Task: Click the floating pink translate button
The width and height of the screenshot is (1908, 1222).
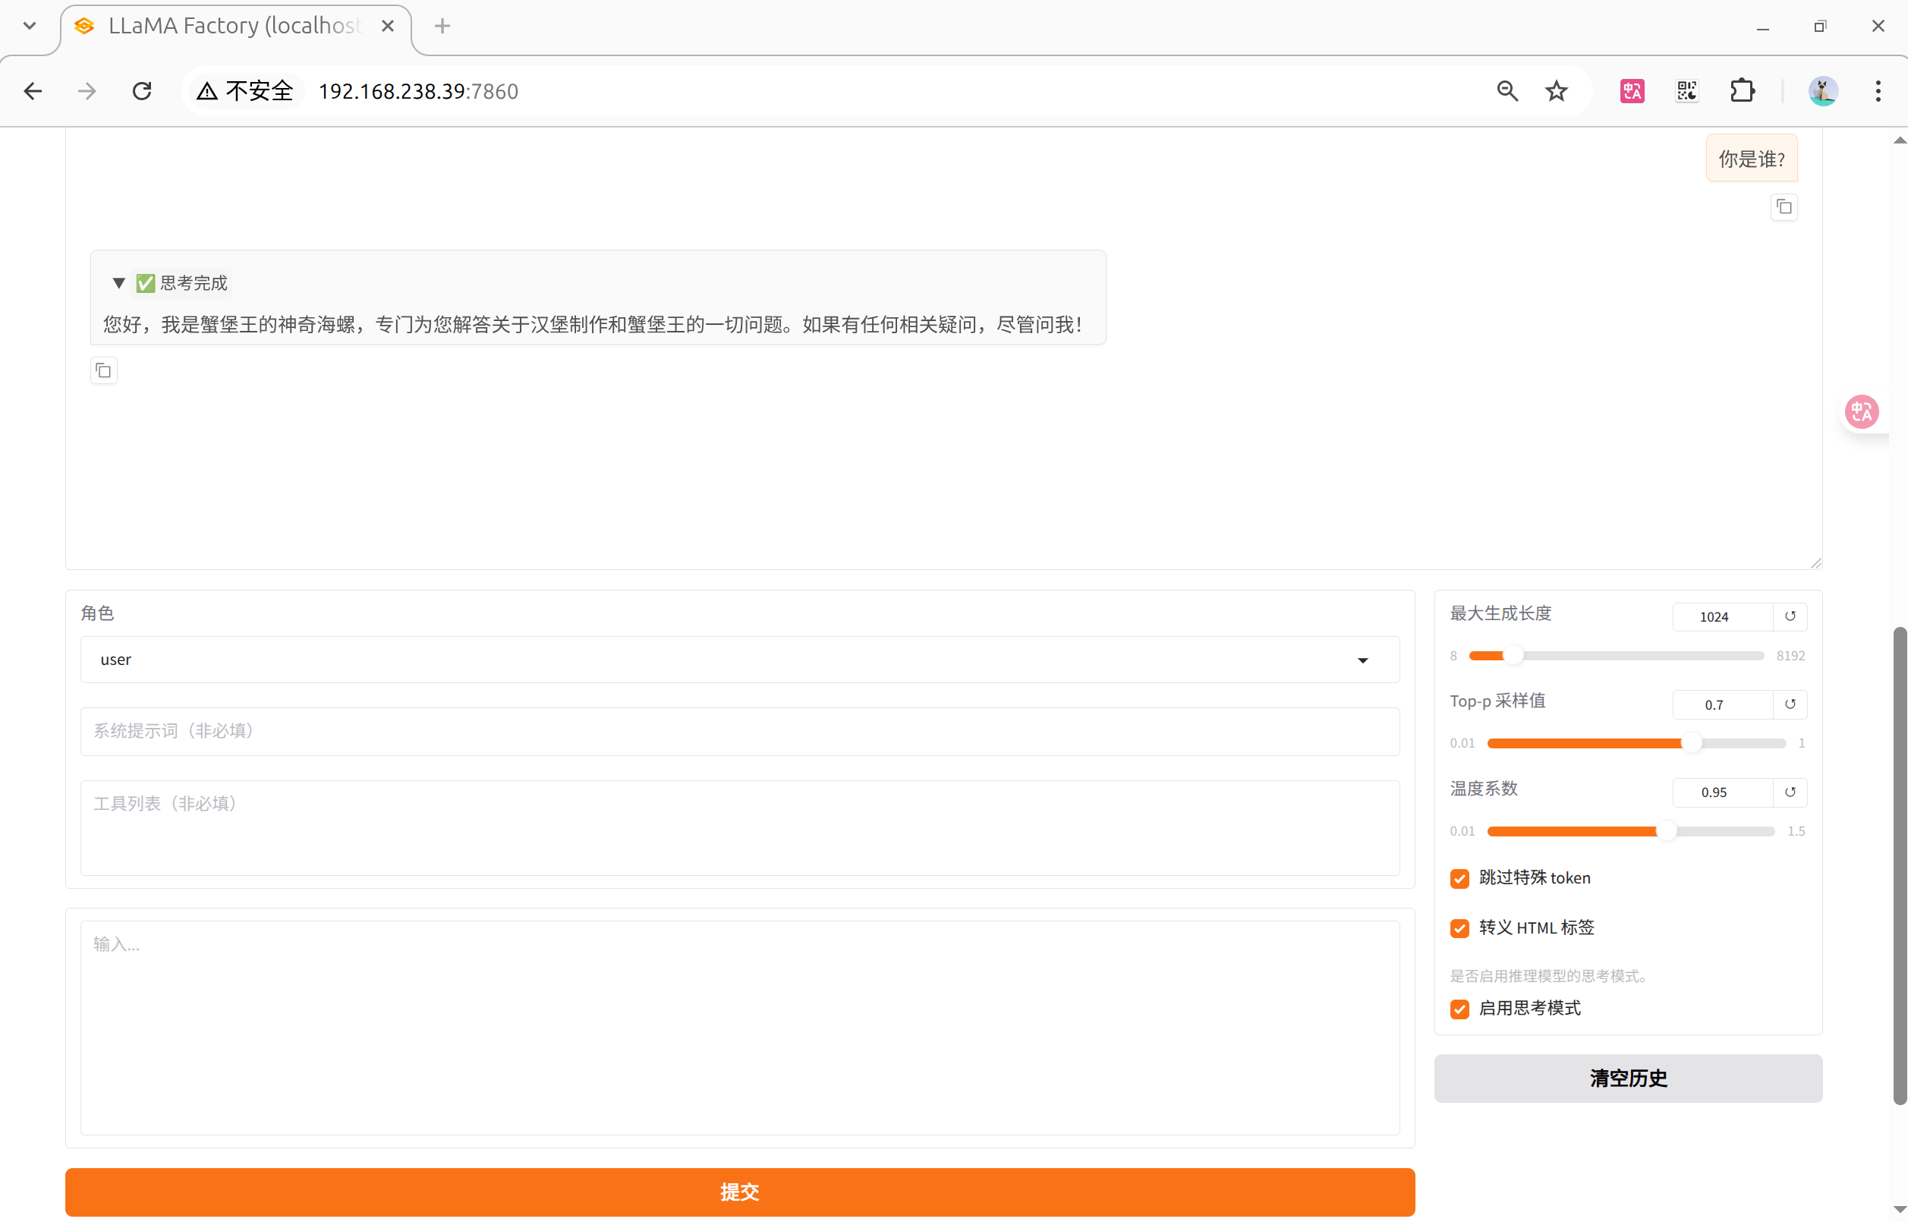Action: click(1861, 412)
